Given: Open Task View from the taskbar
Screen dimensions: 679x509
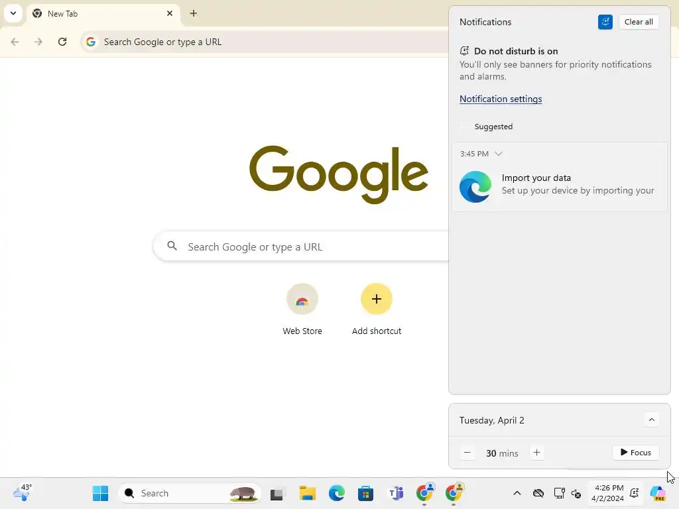Looking at the screenshot, I should [278, 493].
